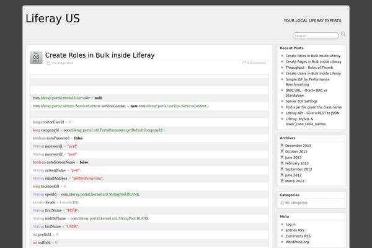Screen dimensions: 372x248
Task: Click the code line declaring lastName
Action: [149, 226]
